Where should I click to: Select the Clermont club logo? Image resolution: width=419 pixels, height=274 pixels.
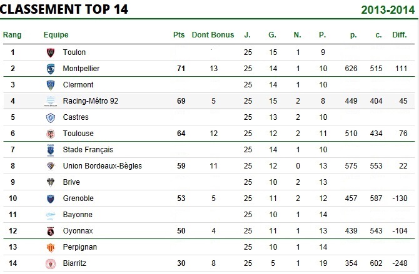(x=51, y=85)
